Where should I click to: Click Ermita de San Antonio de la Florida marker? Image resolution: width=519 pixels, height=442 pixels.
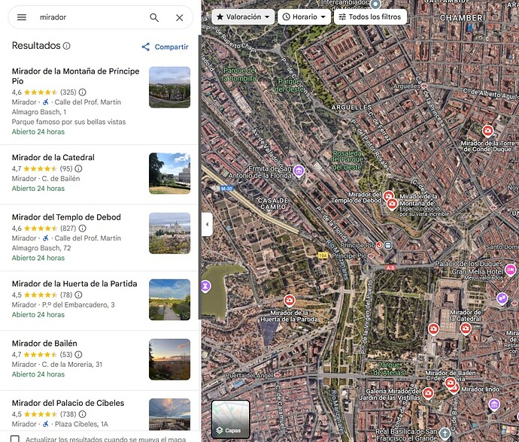coord(299,171)
